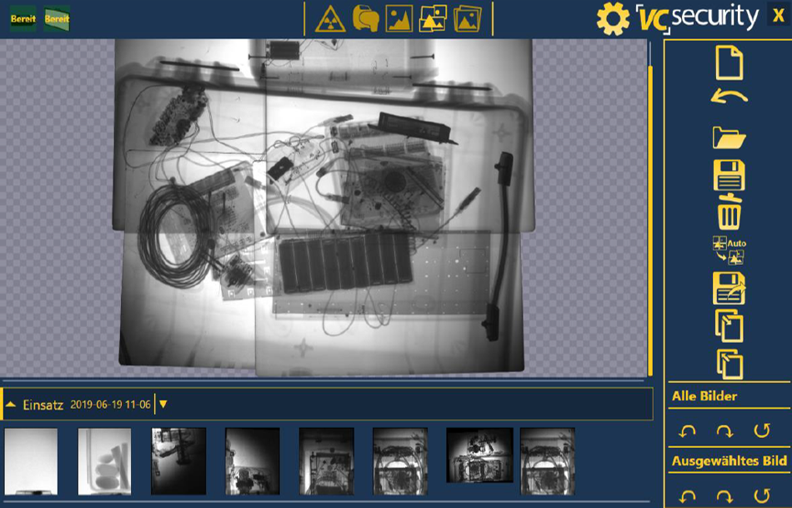Click the lower copy pages icon
This screenshot has height=508, width=792.
pos(729,364)
